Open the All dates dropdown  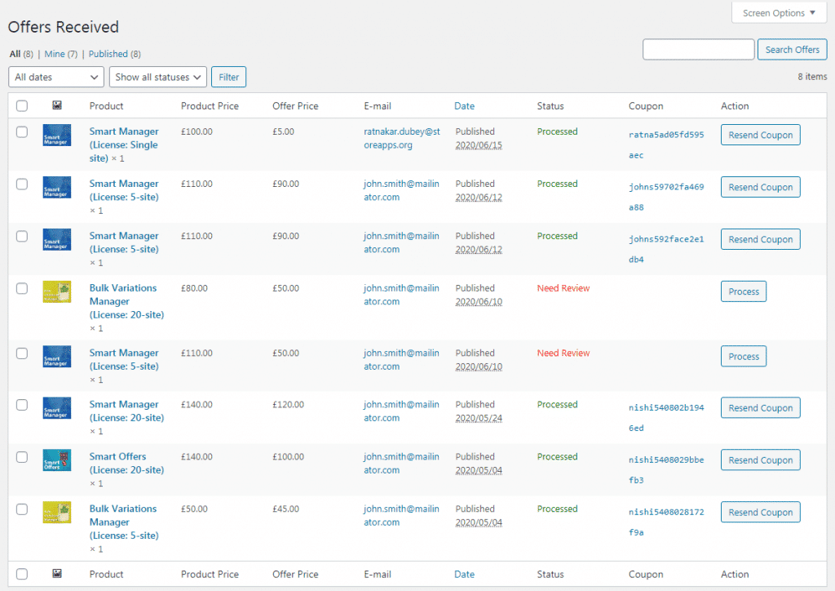coord(56,77)
